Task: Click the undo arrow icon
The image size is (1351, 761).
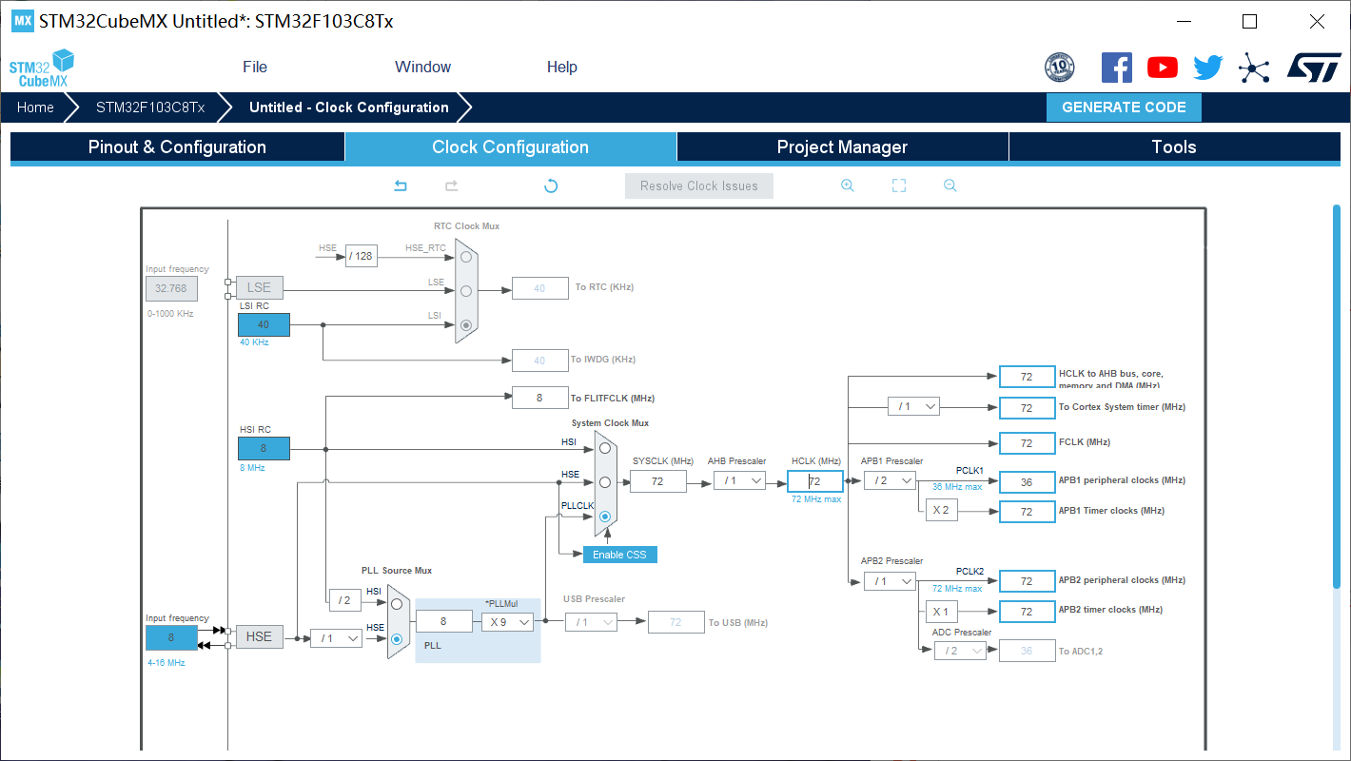Action: coord(401,185)
